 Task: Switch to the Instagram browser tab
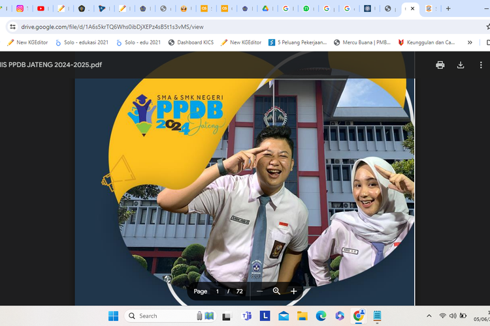(20, 8)
